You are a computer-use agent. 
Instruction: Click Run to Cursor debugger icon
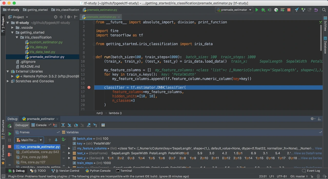pos(95,125)
